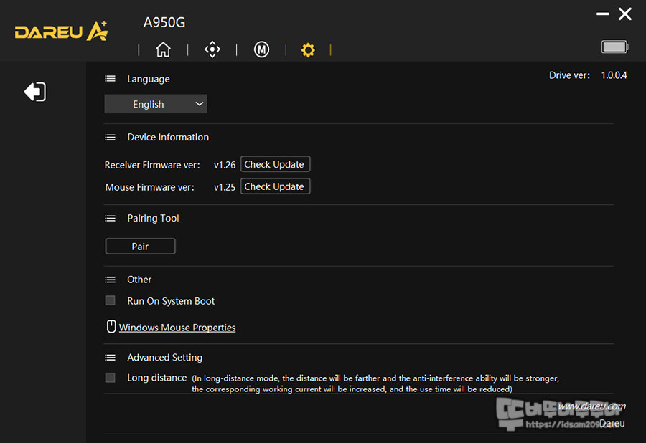
Task: Click the Device Information heading
Action: click(x=168, y=138)
